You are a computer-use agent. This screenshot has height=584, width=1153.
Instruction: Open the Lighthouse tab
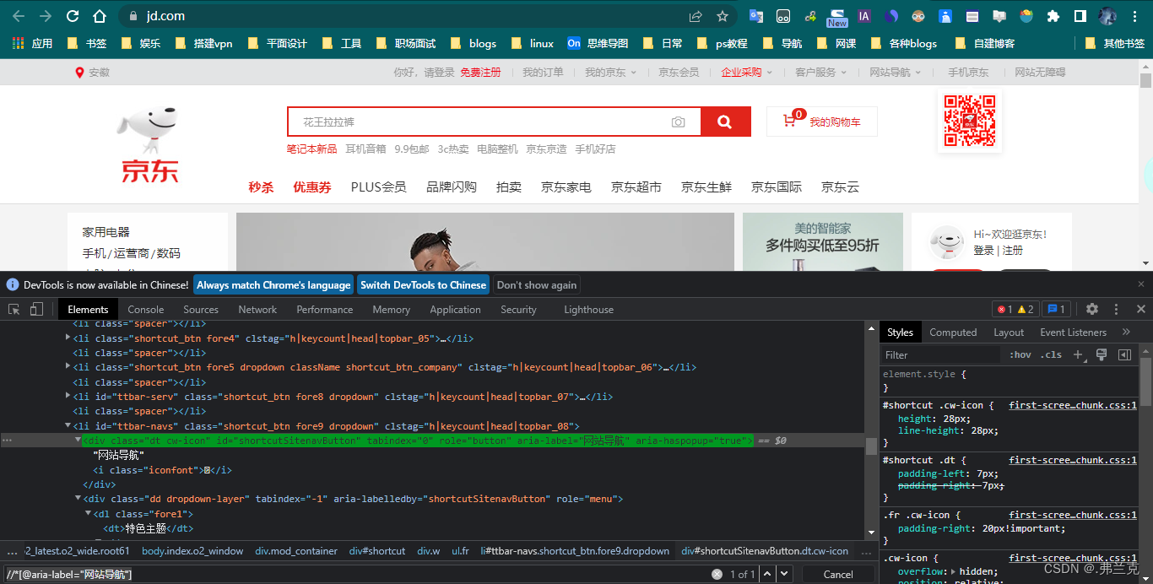tap(588, 309)
